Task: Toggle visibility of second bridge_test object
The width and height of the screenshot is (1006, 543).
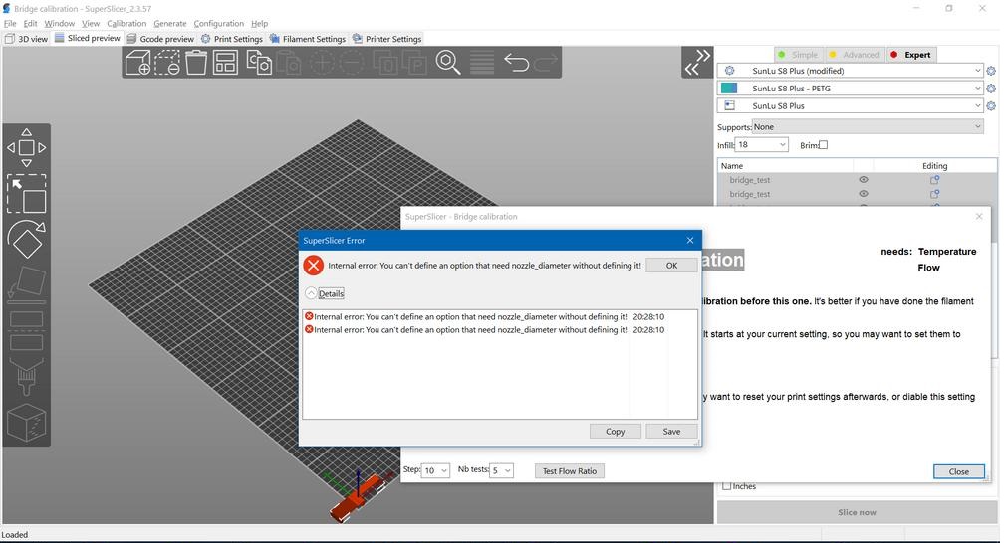Action: (864, 194)
